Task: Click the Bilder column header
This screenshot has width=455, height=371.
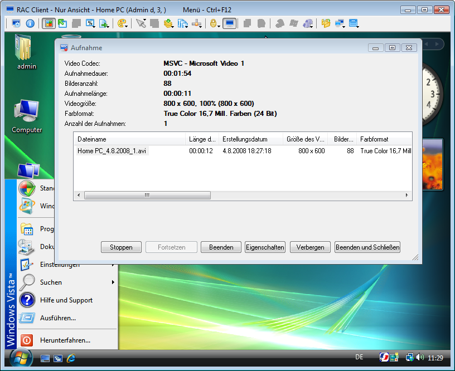Action: pyautogui.click(x=342, y=139)
